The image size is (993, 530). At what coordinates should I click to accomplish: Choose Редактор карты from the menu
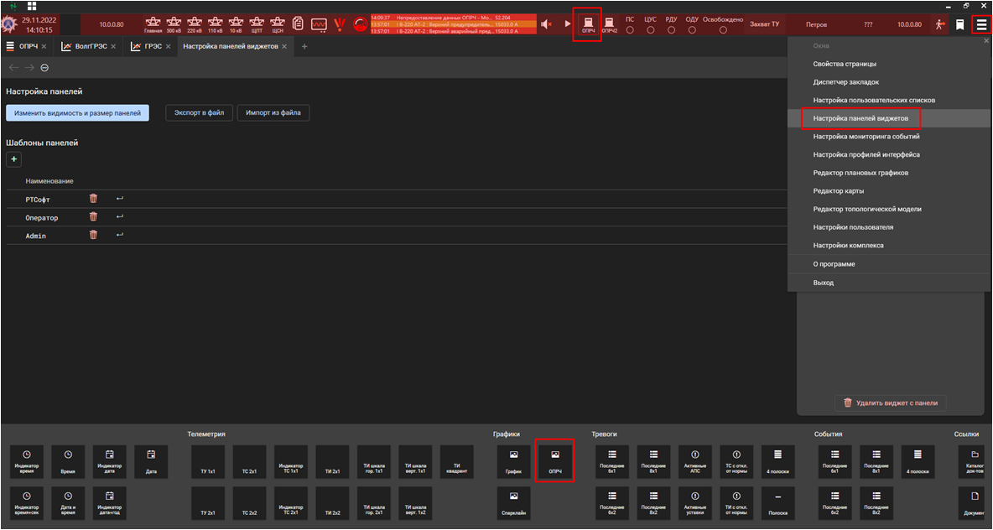[x=840, y=191]
